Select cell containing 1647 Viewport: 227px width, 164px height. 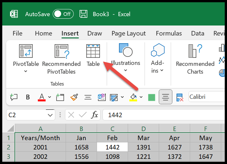(205, 157)
